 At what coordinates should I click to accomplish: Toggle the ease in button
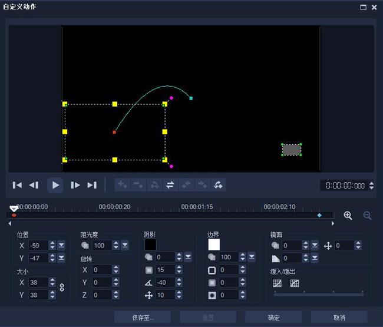[x=277, y=283]
